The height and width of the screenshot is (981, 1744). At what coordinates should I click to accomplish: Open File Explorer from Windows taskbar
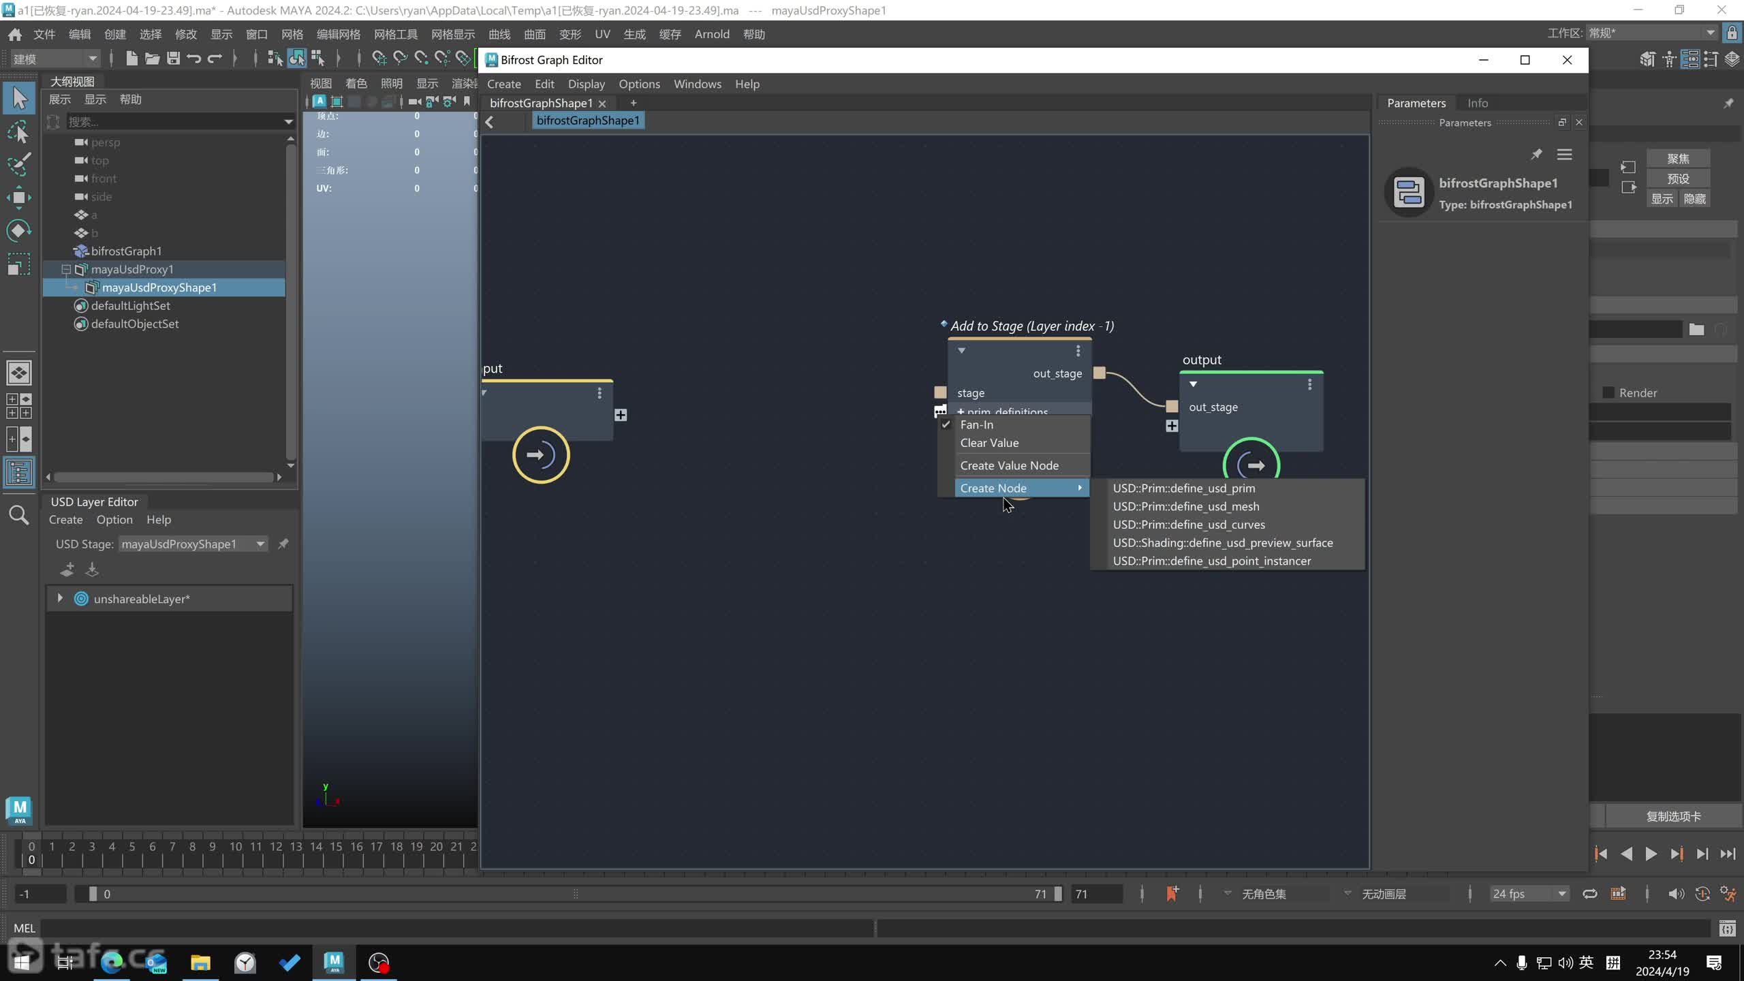(200, 963)
